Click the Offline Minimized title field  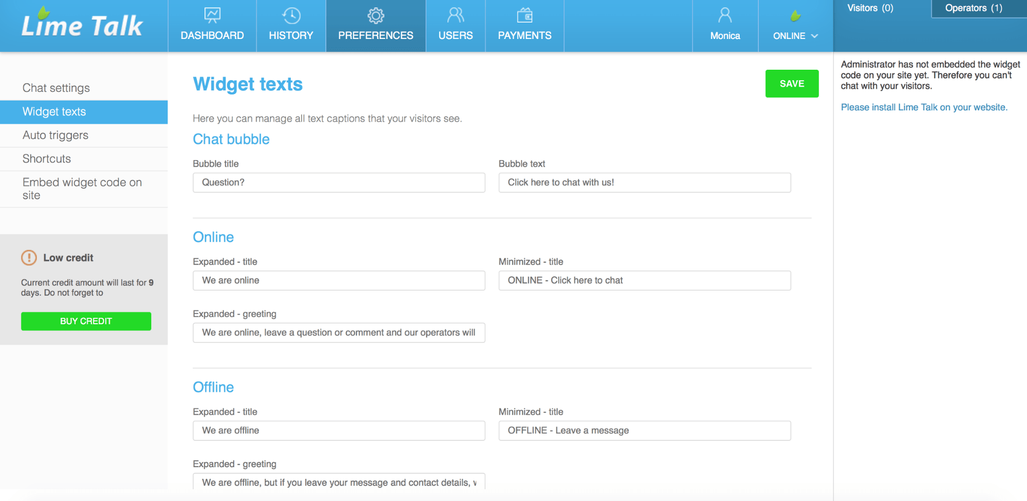tap(644, 430)
